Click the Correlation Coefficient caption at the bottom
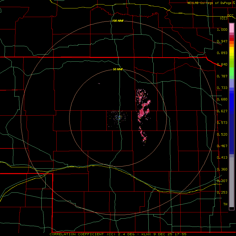The image size is (236, 236). point(118,234)
